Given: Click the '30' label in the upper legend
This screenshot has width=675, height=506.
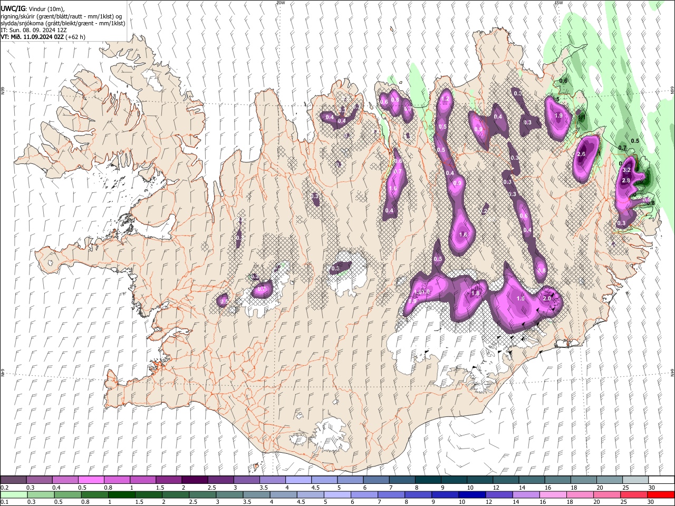Looking at the screenshot, I should (652, 488).
